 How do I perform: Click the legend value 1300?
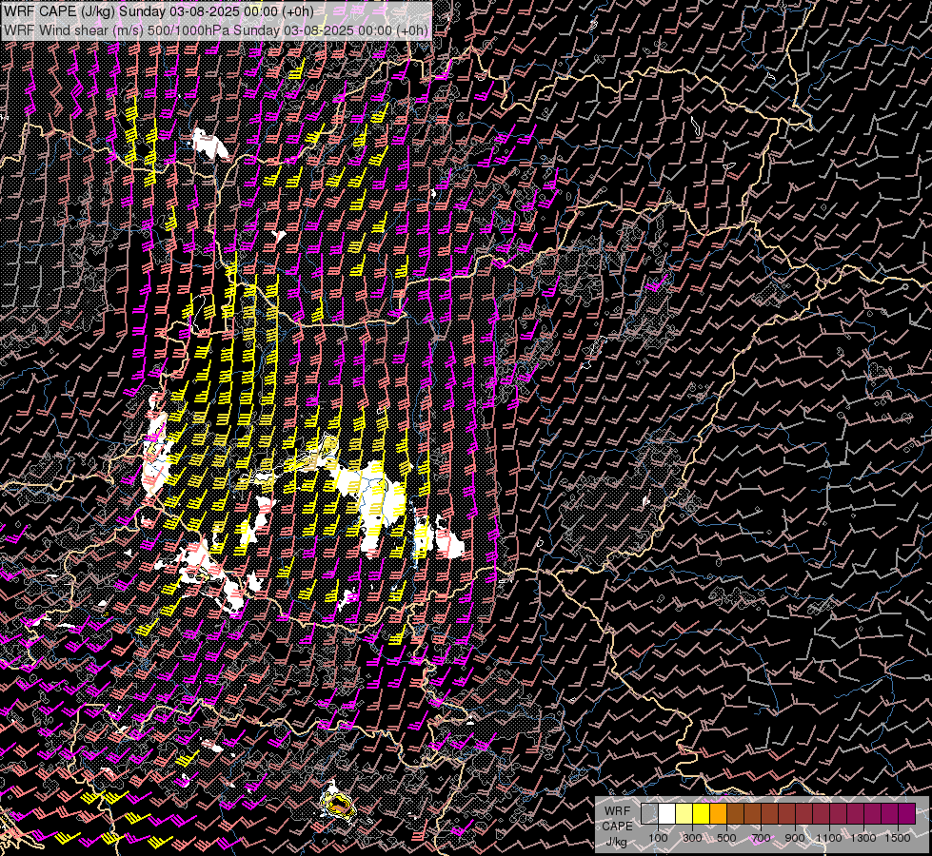[x=863, y=838]
